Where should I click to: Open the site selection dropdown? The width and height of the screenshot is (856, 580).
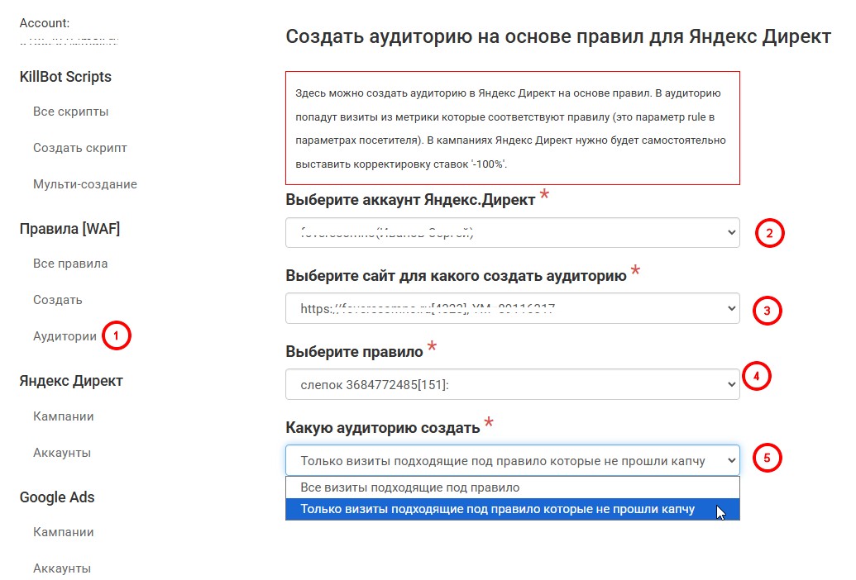(x=512, y=308)
